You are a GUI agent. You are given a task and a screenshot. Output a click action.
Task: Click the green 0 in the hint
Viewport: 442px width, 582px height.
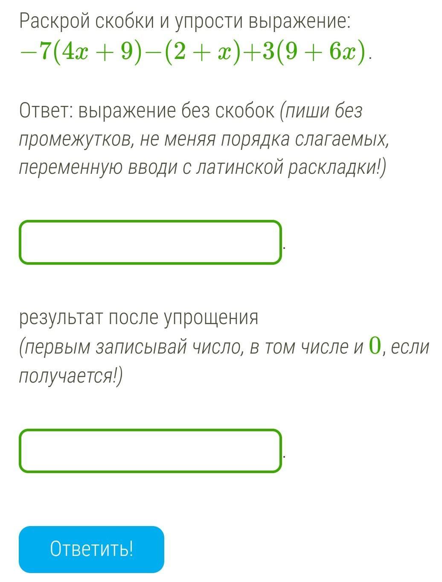pyautogui.click(x=374, y=345)
